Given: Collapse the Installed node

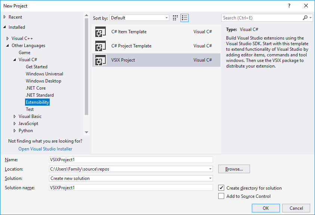Looking at the screenshot, I should coord(4,27).
